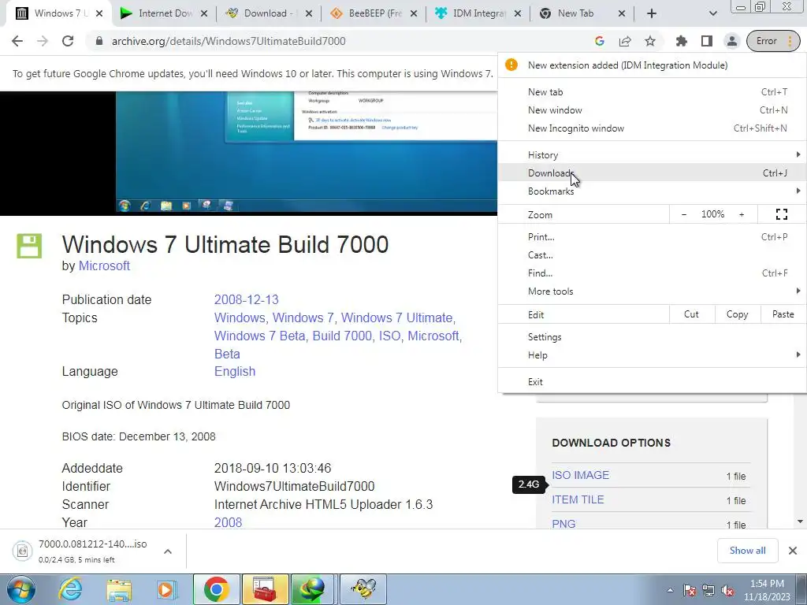Open Windows Media Player on taskbar
807x605 pixels.
tap(166, 589)
